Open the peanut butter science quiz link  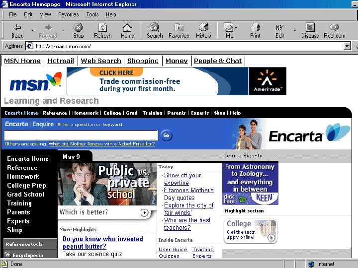103,243
